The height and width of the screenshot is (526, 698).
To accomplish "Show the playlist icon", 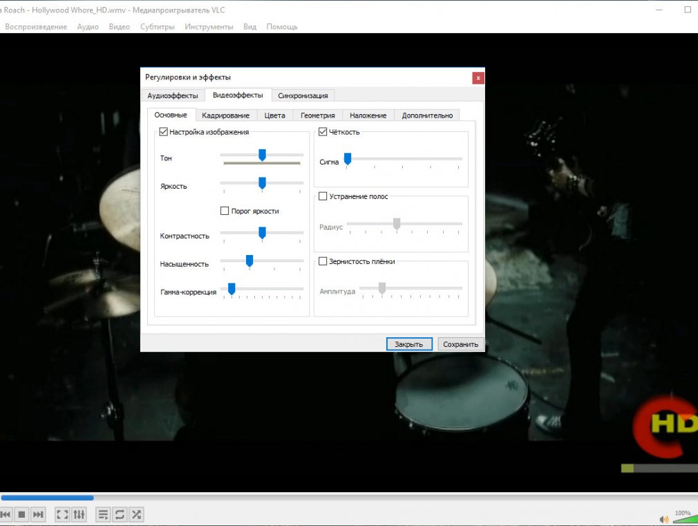I will point(103,514).
